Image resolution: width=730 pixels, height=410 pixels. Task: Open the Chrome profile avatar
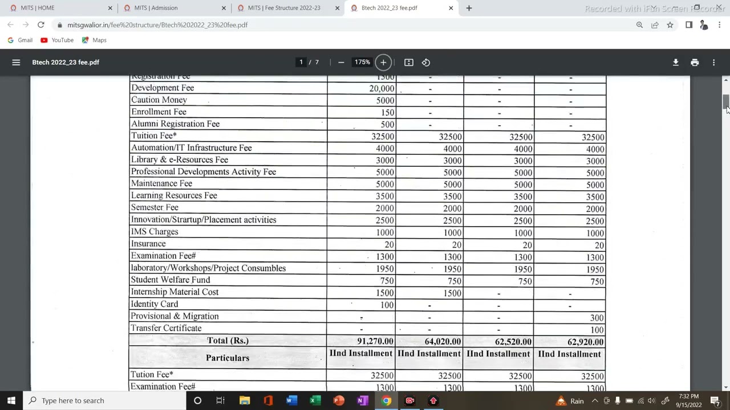coord(704,25)
